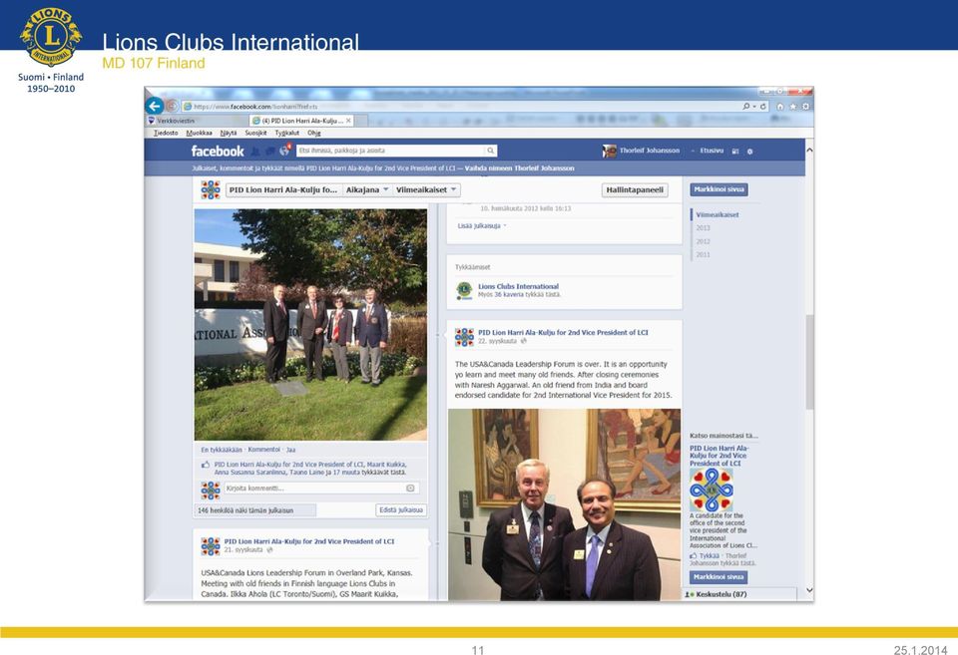
Task: Open the Työkalut menu
Action: (x=287, y=133)
